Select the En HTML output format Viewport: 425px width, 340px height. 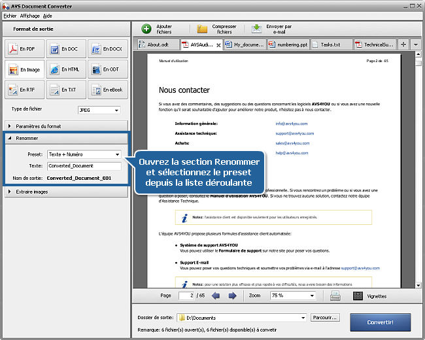coord(66,69)
